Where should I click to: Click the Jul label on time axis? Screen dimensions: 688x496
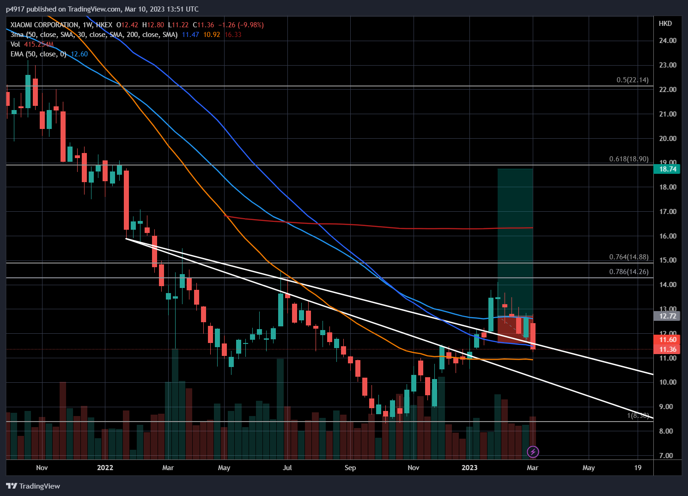coord(287,468)
